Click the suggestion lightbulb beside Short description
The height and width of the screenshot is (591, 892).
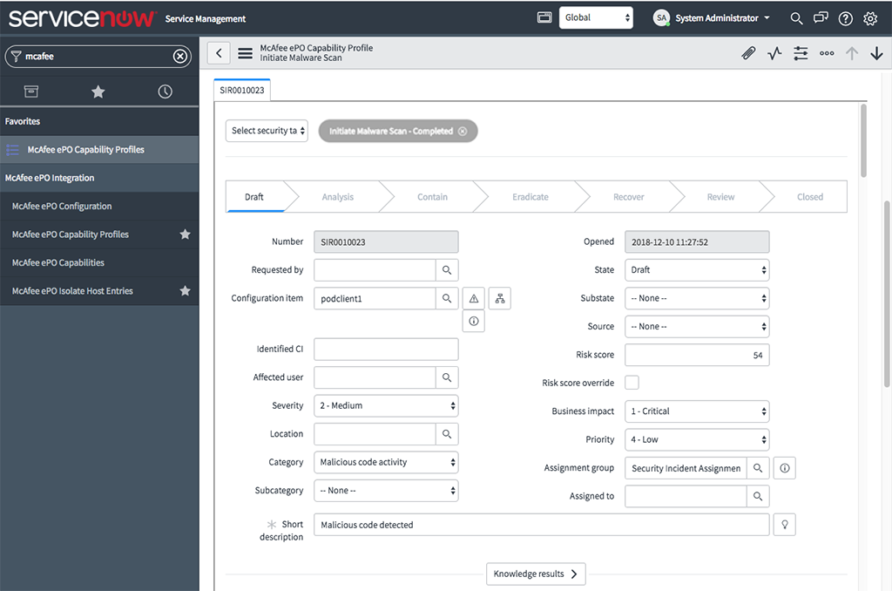coord(785,525)
